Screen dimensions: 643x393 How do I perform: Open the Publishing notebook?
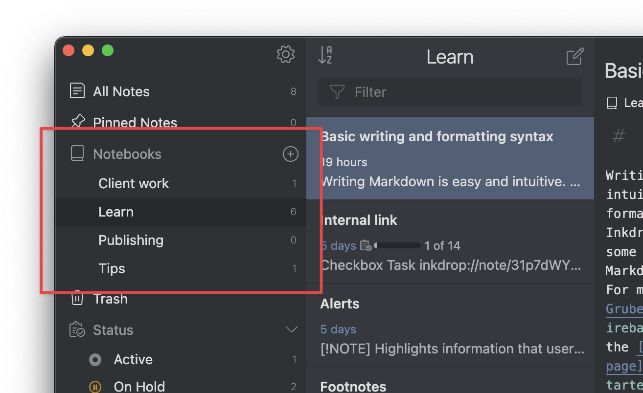[x=131, y=240]
